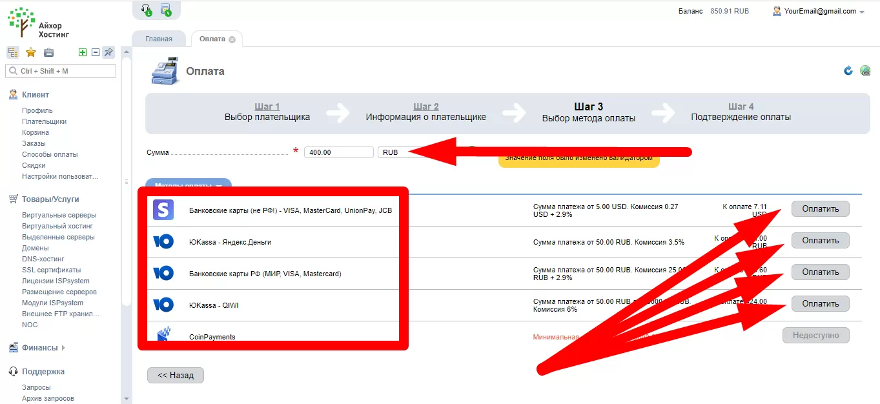
Task: Open favorites via the star icon
Action: point(30,52)
